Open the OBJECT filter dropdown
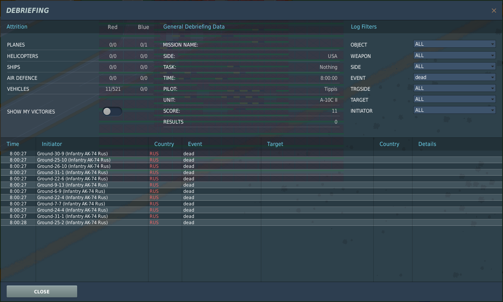The image size is (503, 302). 454,44
